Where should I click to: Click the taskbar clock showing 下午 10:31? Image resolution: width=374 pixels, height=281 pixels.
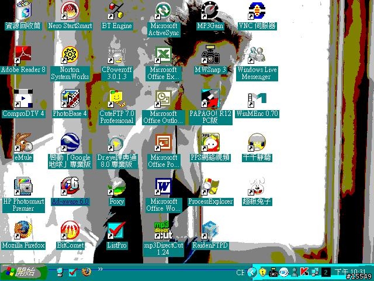click(x=350, y=272)
